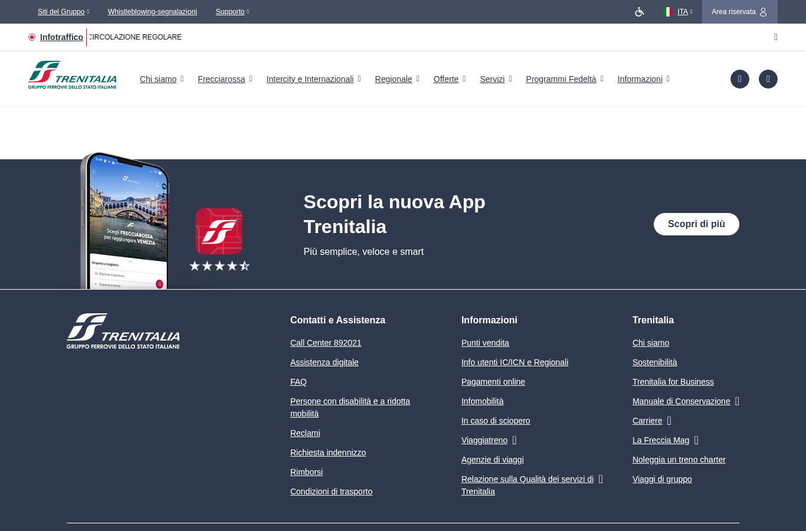Click the white Trenitalia logo in the footer
The image size is (806, 531).
click(123, 331)
